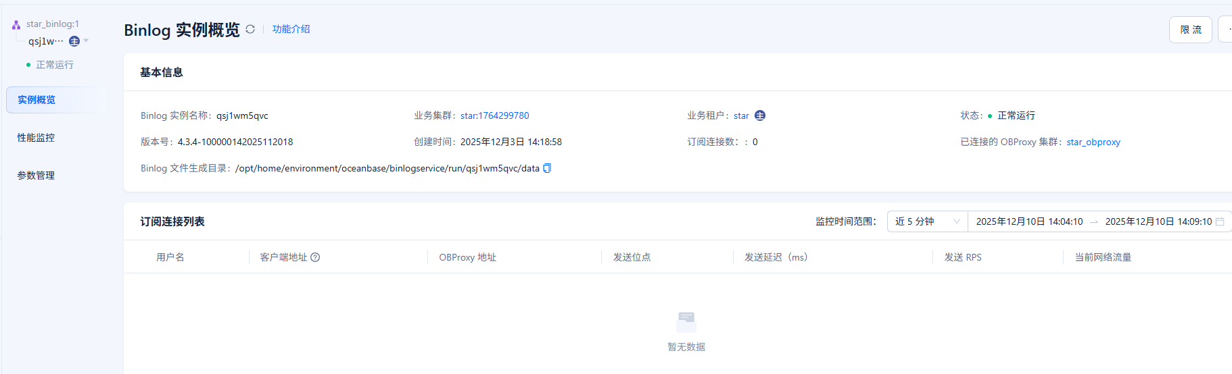1232x374 pixels.
Task: Click the help icon beside 客户端地址
Action: (x=315, y=257)
